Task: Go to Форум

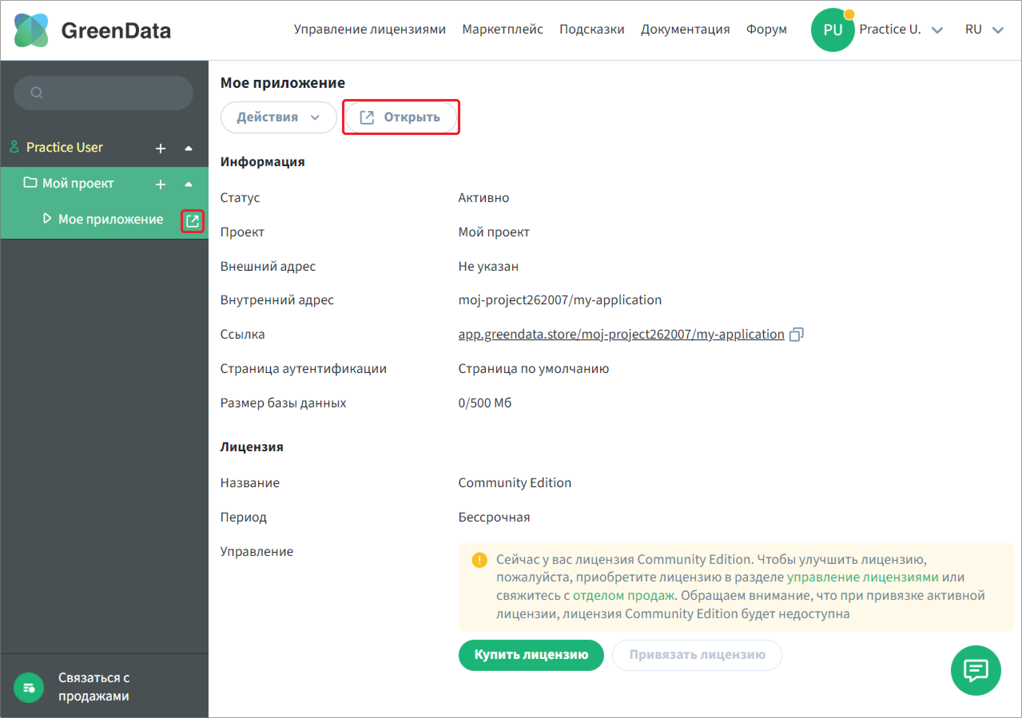Action: tap(766, 30)
